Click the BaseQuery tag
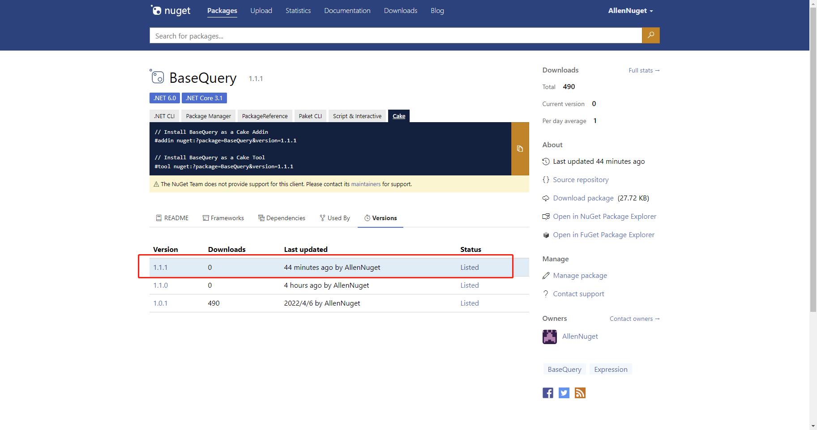This screenshot has height=430, width=817. (x=565, y=369)
